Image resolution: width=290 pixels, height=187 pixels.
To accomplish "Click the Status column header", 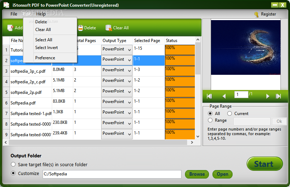I will (180, 41).
